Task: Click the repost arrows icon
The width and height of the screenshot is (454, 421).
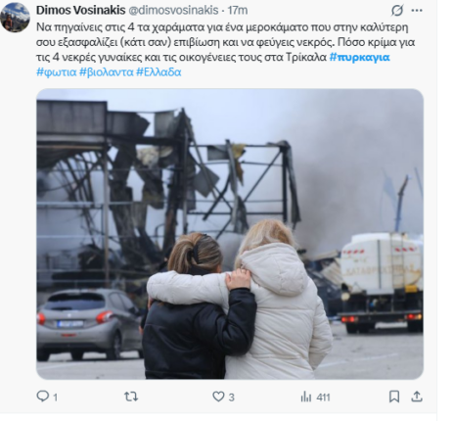Action: [x=131, y=397]
